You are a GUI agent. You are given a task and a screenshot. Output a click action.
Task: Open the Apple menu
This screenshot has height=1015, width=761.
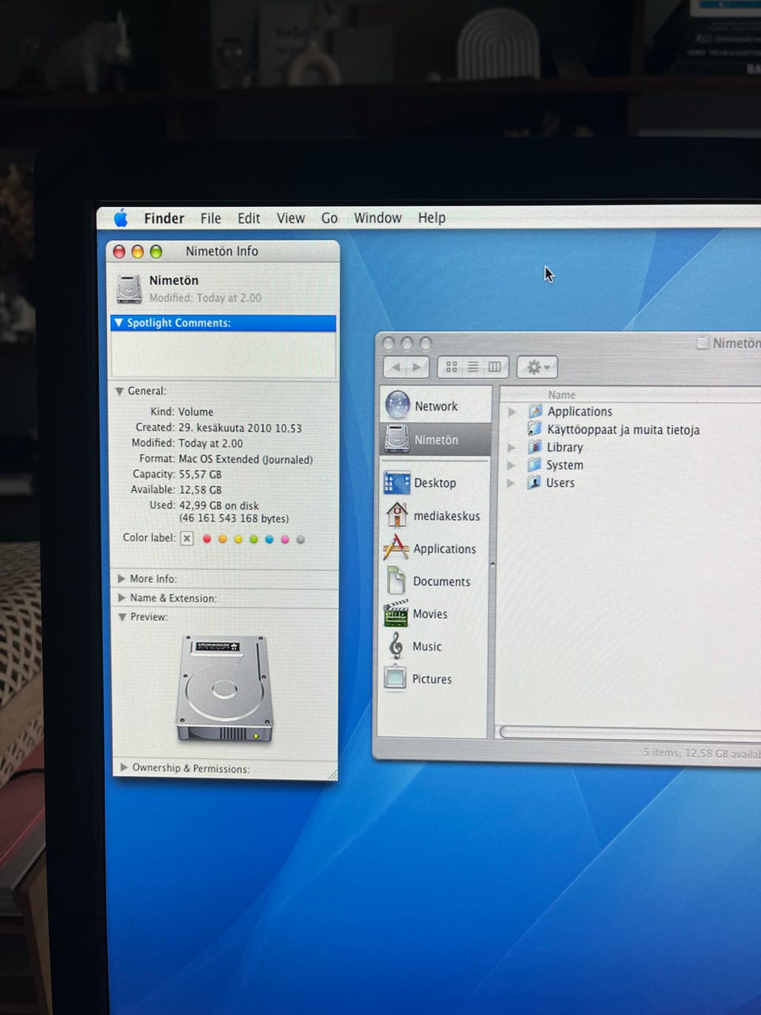coord(120,217)
